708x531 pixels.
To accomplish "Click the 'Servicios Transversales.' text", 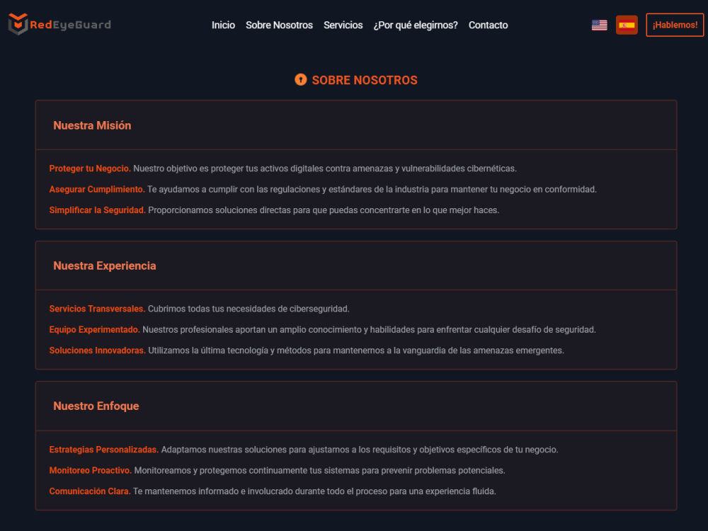I will click(97, 309).
